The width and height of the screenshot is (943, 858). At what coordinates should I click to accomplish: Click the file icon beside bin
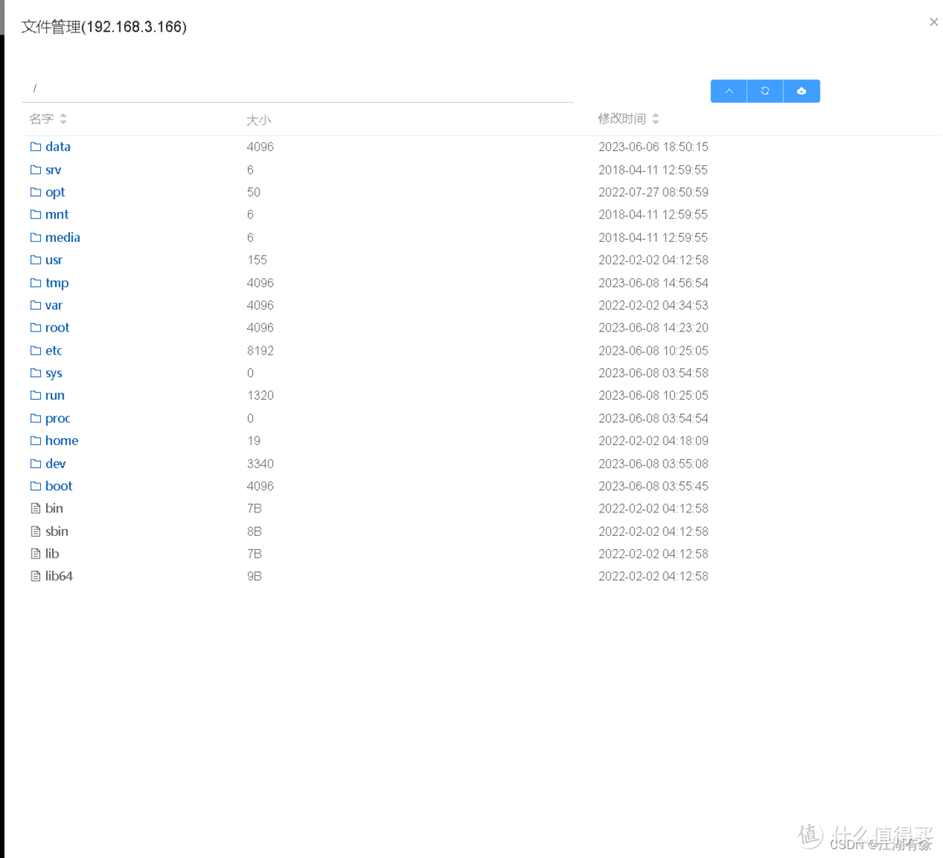click(x=35, y=508)
